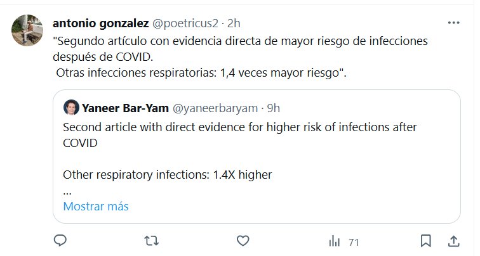Repost this tweet via the retweet icon

[x=152, y=241]
